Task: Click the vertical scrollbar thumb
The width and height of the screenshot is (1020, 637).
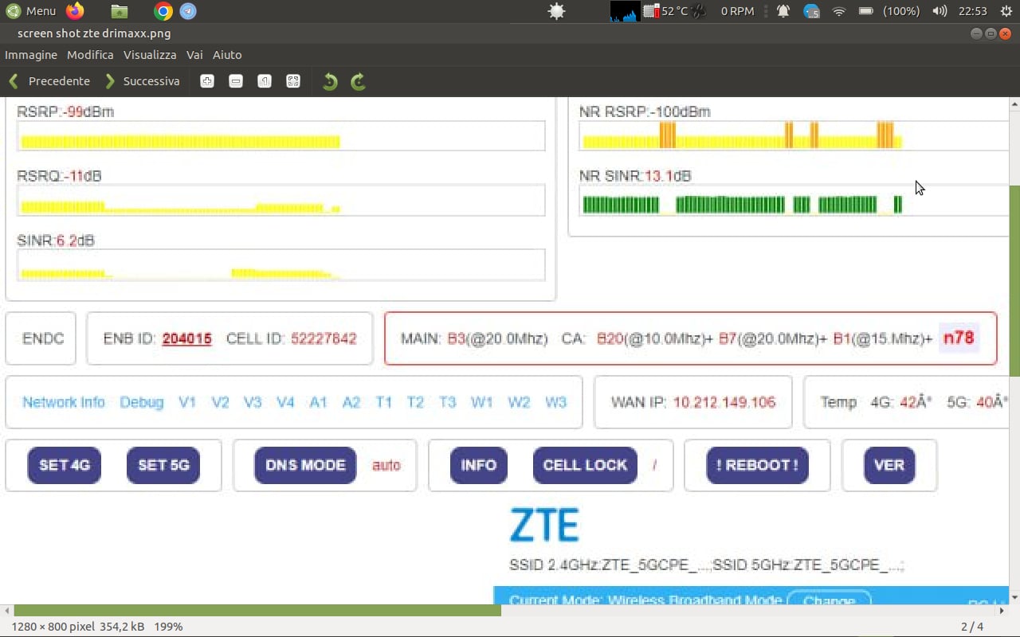Action: 1014,280
